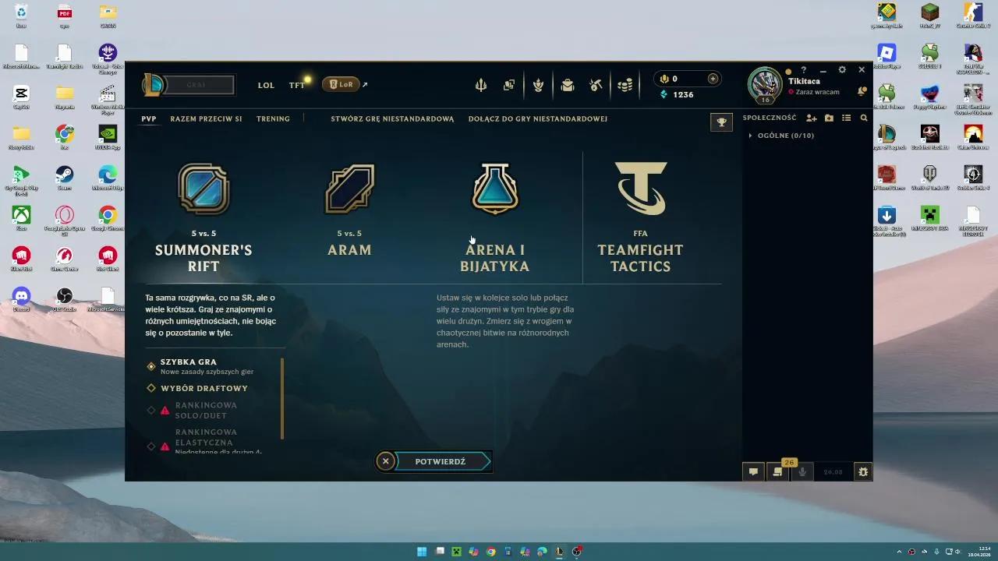Open the Windows Start menu

pos(422,552)
